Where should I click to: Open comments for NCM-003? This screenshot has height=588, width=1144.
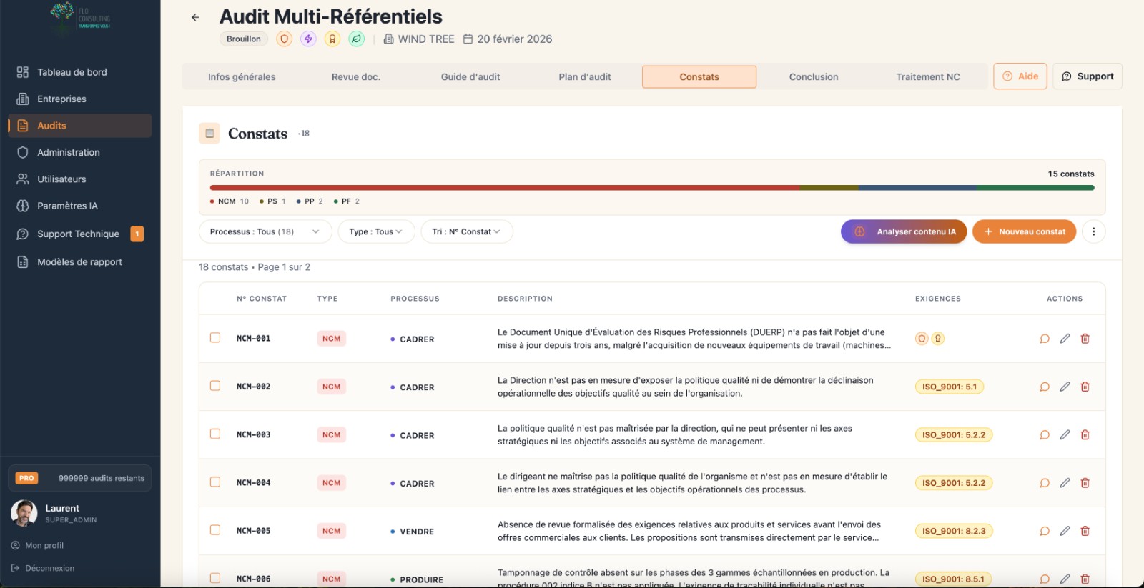click(1045, 434)
